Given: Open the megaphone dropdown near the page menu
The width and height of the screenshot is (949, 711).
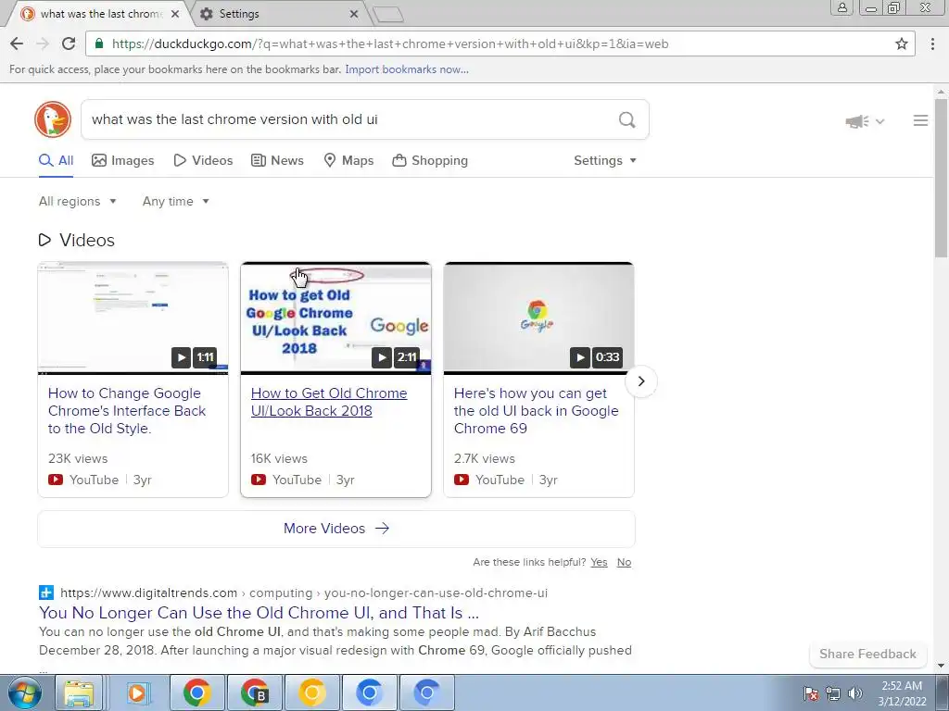Looking at the screenshot, I should [x=865, y=121].
